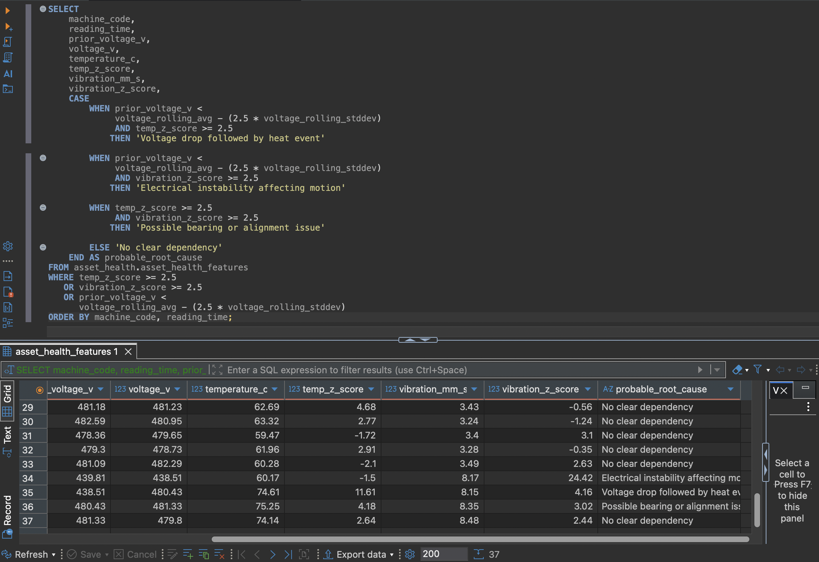Image resolution: width=819 pixels, height=562 pixels.
Task: Select the V value panel tab
Action: pyautogui.click(x=780, y=390)
